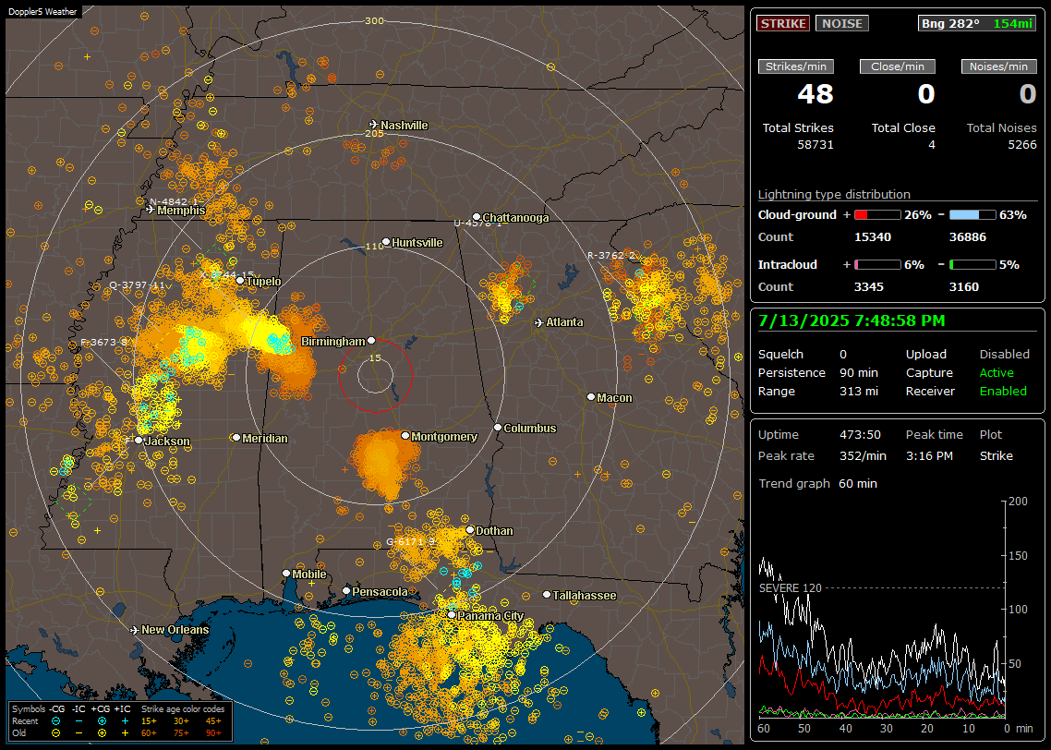This screenshot has width=1051, height=750.
Task: Click the Bng 282° 154mi bearing box
Action: click(977, 23)
